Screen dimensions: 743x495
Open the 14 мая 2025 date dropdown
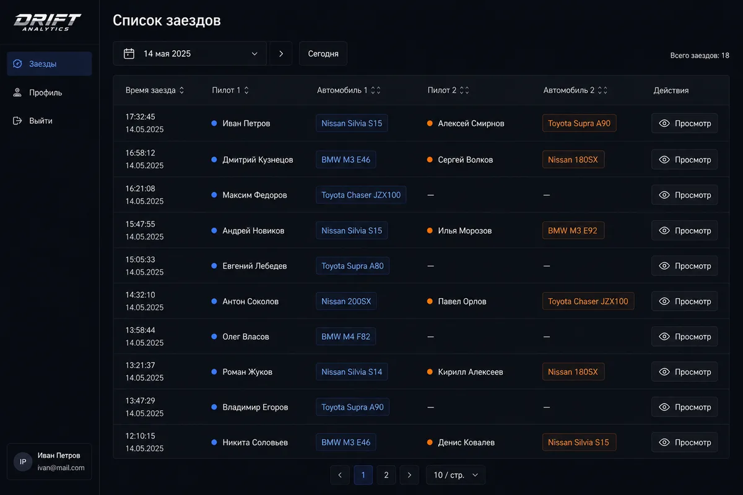point(189,54)
